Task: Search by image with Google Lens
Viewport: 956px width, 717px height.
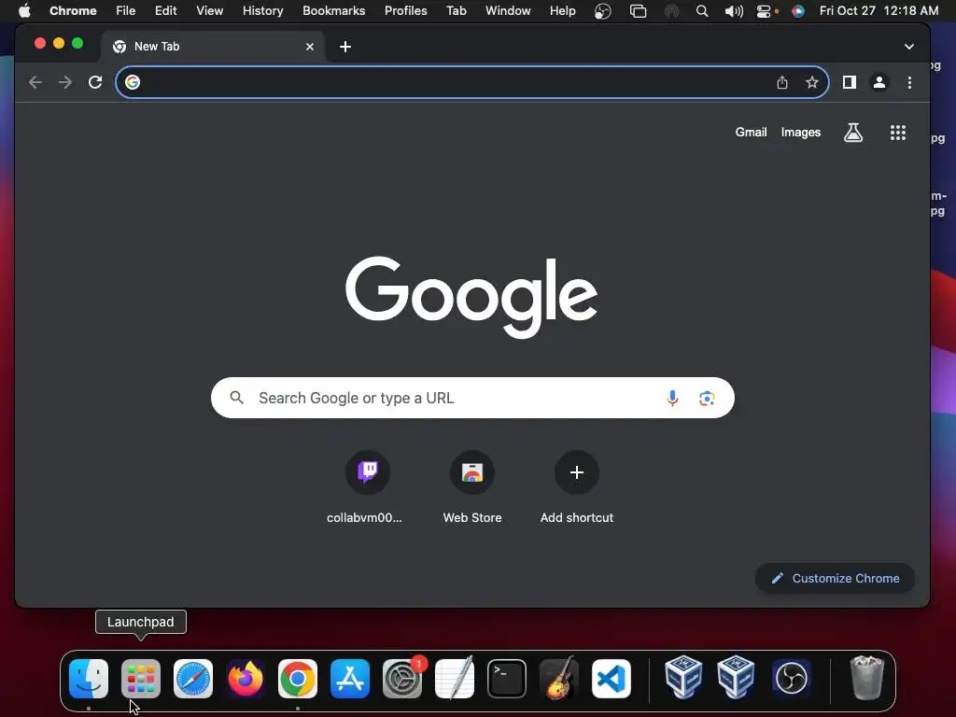Action: (707, 398)
